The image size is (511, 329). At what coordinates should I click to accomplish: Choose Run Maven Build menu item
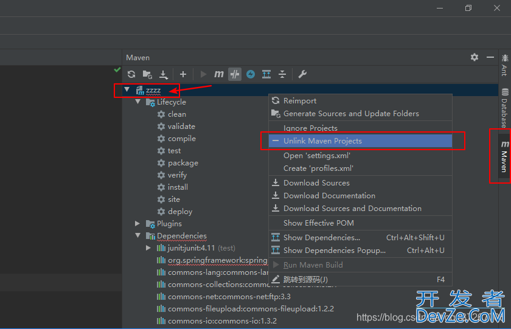[x=360, y=265]
